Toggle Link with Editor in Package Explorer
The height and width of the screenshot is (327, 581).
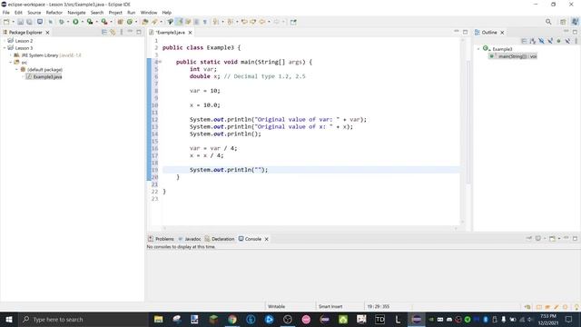113,33
